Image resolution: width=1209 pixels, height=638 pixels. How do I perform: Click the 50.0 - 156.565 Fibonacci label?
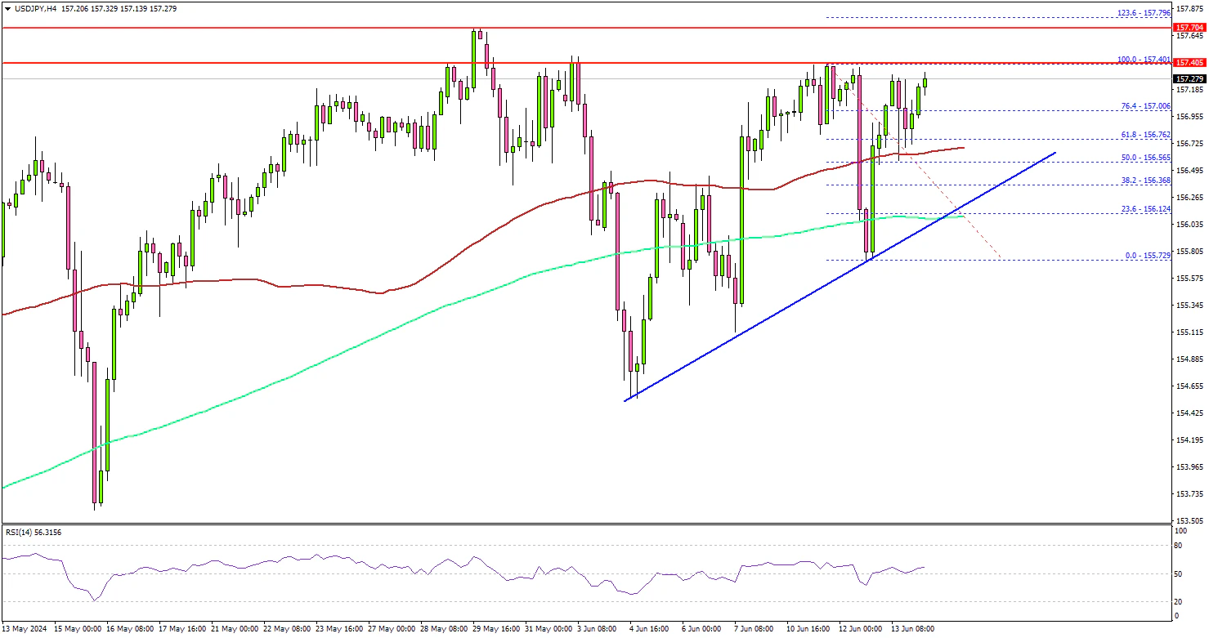coord(1144,158)
